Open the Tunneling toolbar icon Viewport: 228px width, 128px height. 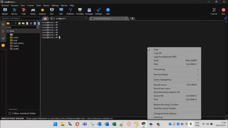click(x=80, y=11)
